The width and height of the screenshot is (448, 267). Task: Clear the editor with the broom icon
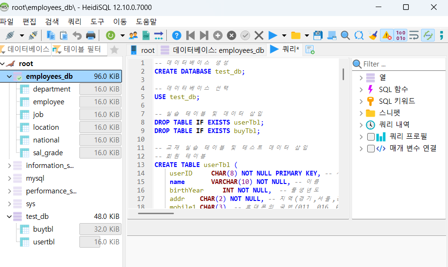point(372,35)
